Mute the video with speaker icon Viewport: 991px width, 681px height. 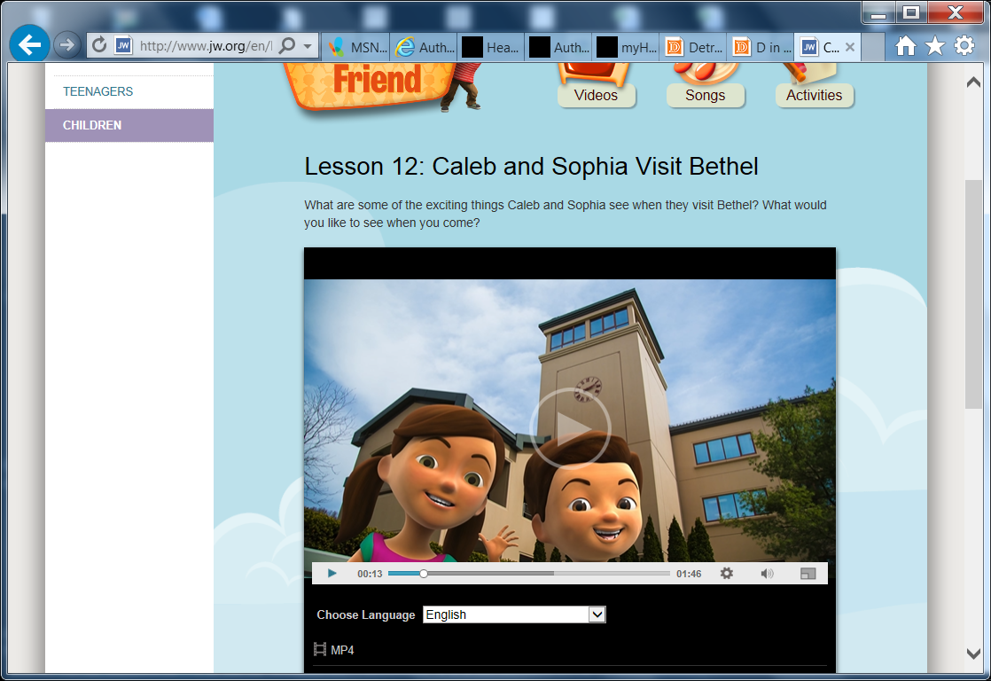pyautogui.click(x=767, y=574)
